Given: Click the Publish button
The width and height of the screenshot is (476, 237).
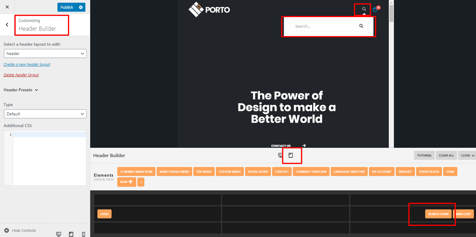Looking at the screenshot, I should coord(67,7).
